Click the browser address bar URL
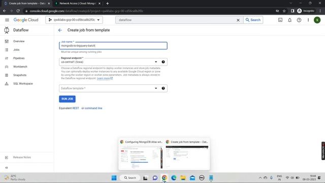 pos(86,11)
